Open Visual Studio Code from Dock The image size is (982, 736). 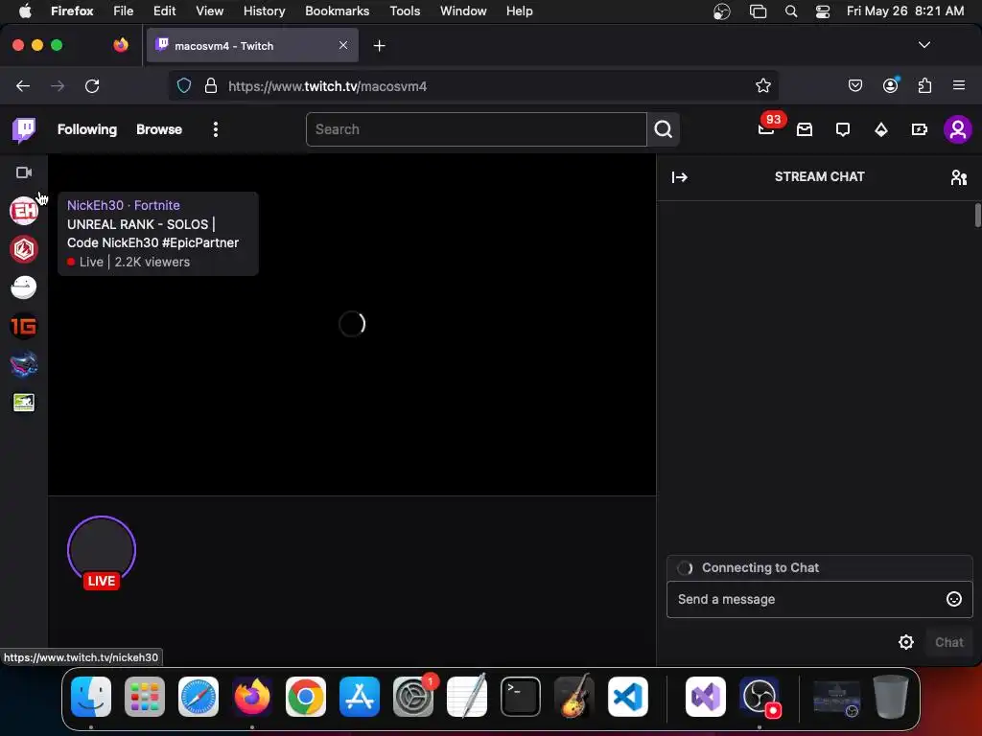click(x=627, y=697)
